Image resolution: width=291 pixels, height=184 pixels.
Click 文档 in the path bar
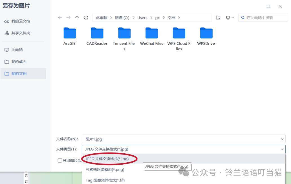[171, 18]
